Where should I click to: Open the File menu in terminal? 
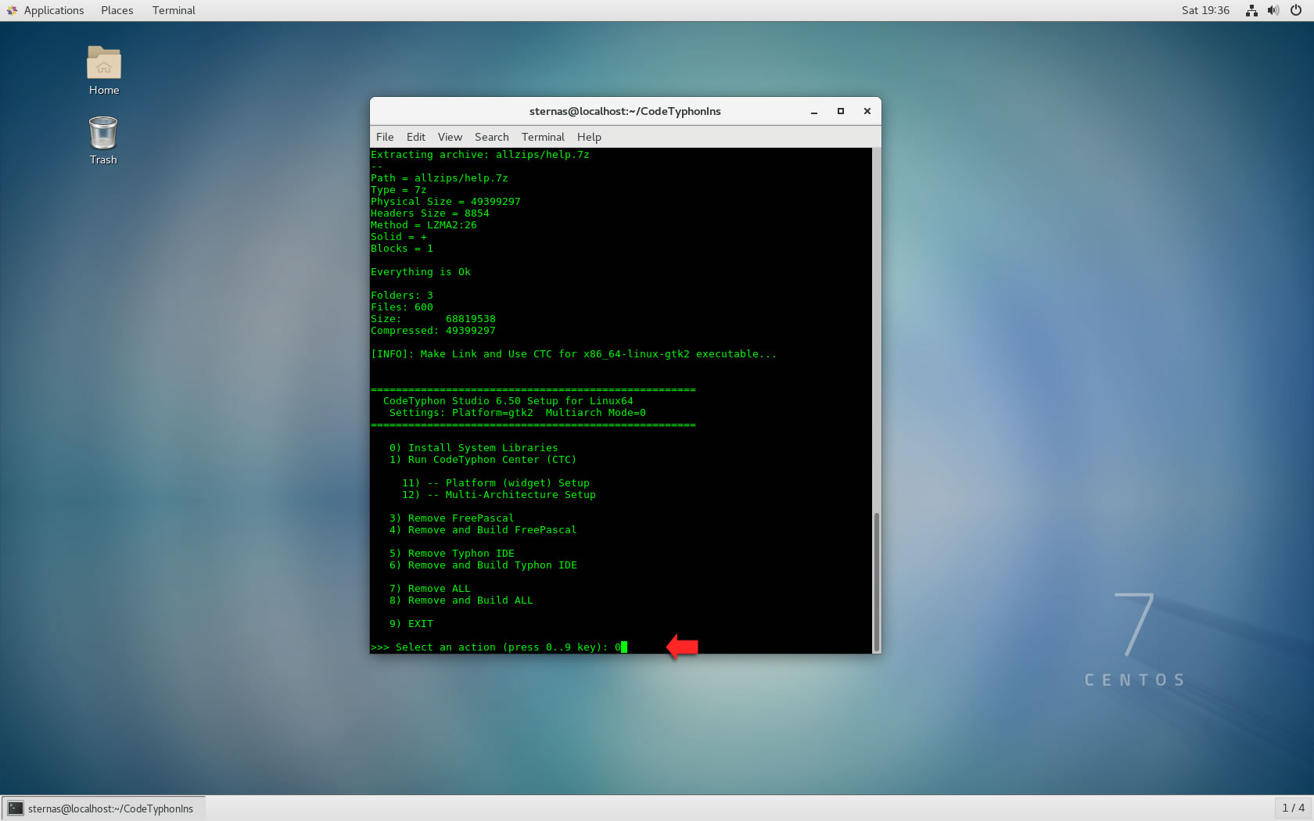pos(385,137)
